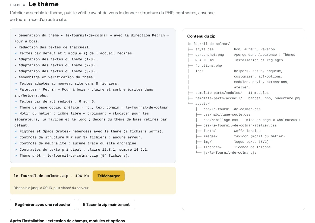Click the assets/ folder entry
The width and height of the screenshot is (315, 223).
point(203,104)
